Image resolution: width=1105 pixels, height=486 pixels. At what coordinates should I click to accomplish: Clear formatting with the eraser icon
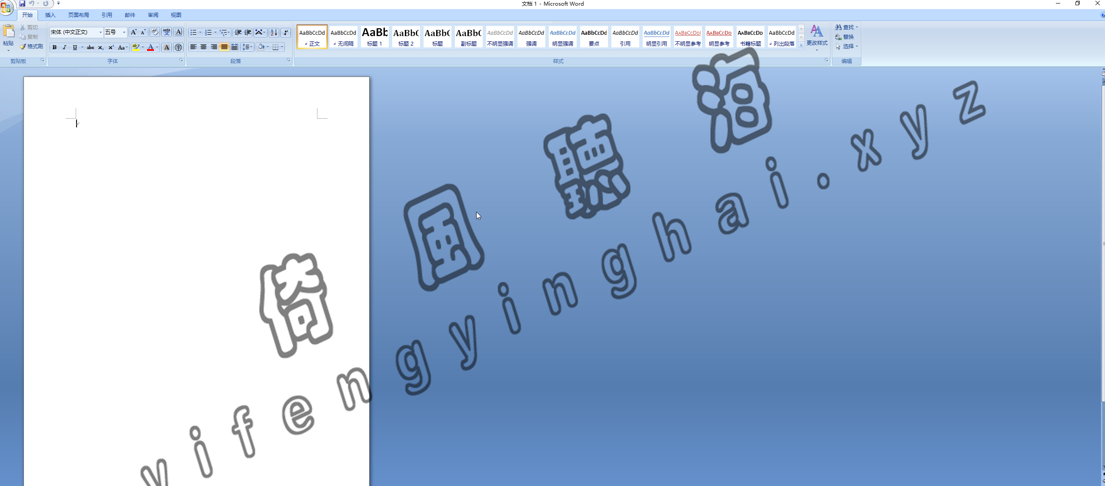pos(154,32)
